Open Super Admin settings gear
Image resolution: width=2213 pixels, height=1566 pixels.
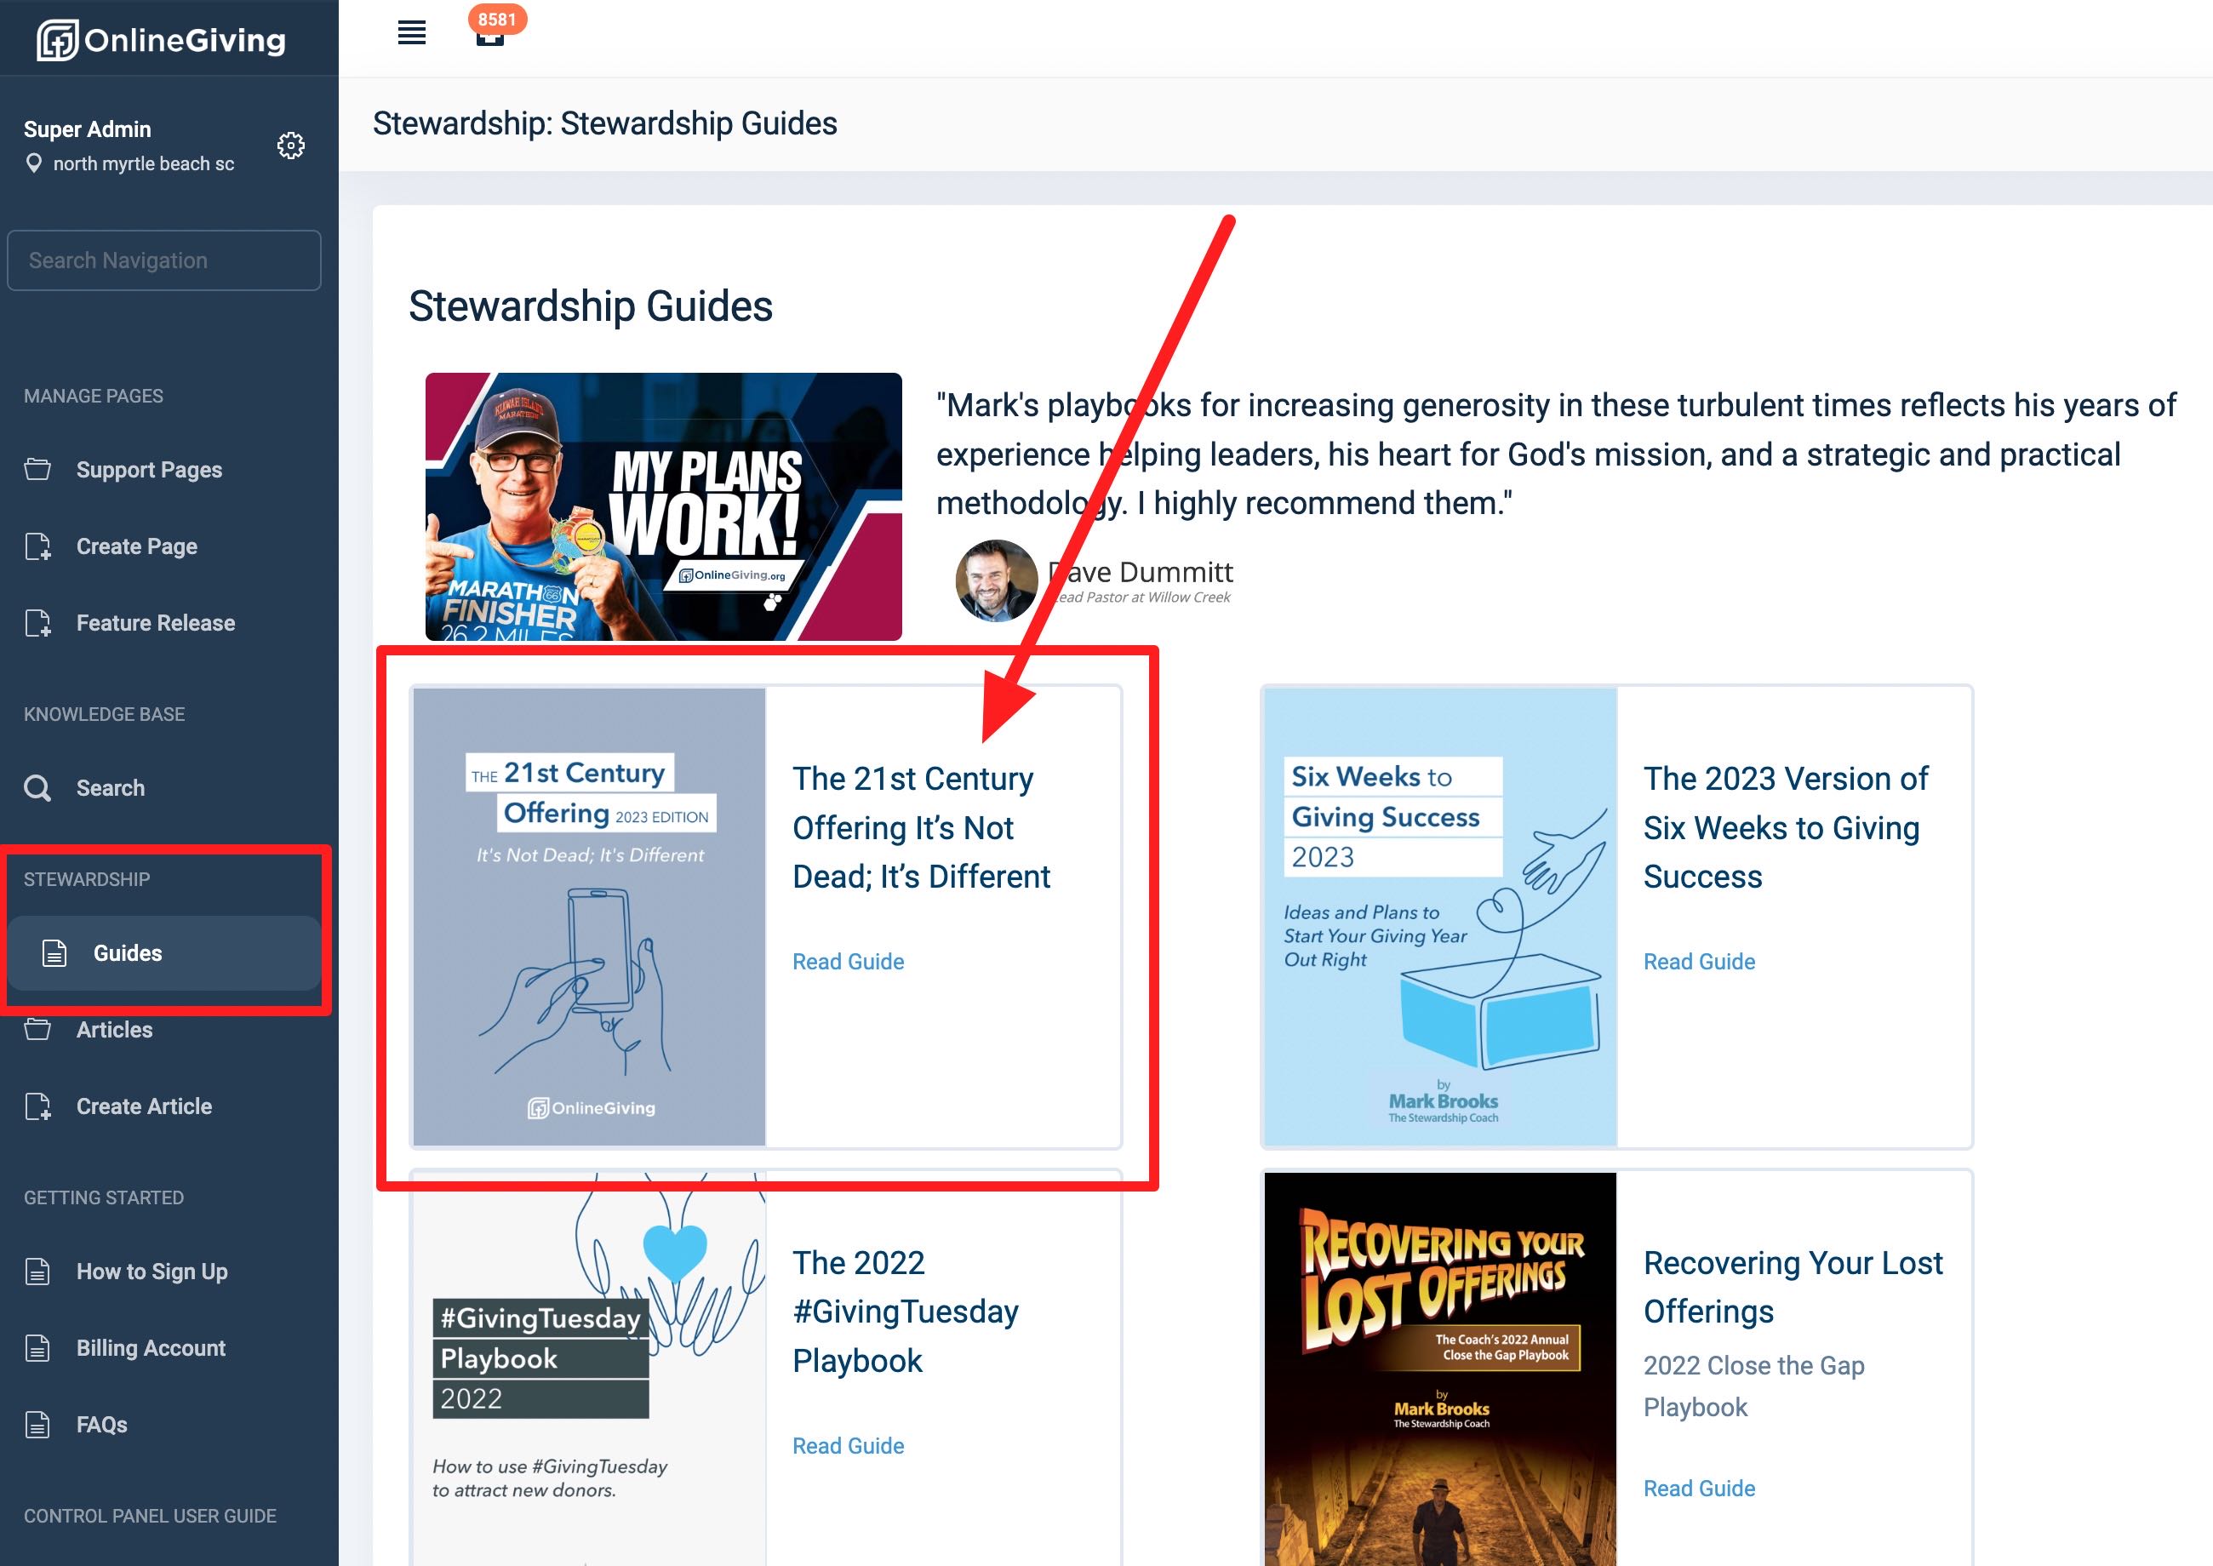290,146
